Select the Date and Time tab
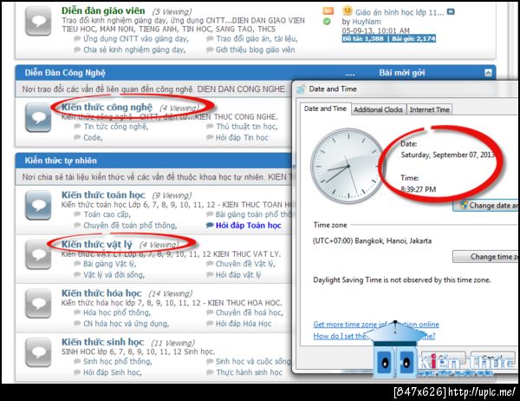The height and width of the screenshot is (401, 520). pyautogui.click(x=325, y=108)
